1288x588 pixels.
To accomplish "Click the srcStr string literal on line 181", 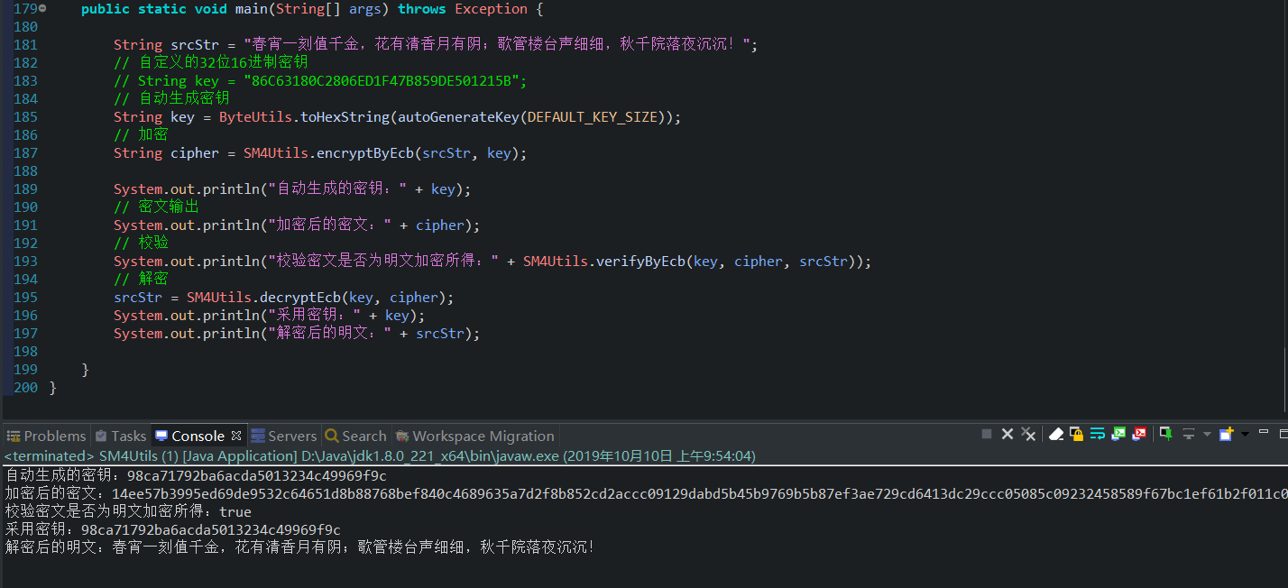I will pos(498,45).
